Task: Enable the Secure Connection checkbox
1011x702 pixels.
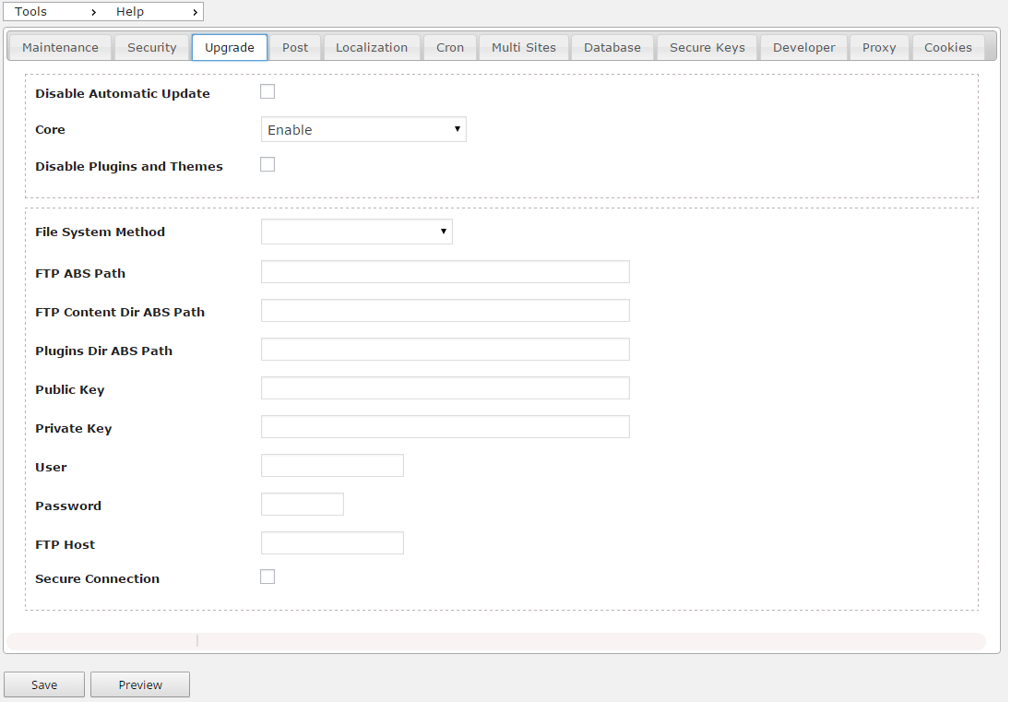Action: point(268,577)
